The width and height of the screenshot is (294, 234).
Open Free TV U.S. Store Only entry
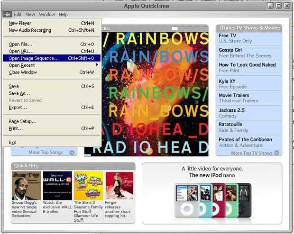click(x=249, y=38)
